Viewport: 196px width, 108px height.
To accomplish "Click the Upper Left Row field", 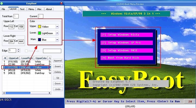I will tap(11, 27).
